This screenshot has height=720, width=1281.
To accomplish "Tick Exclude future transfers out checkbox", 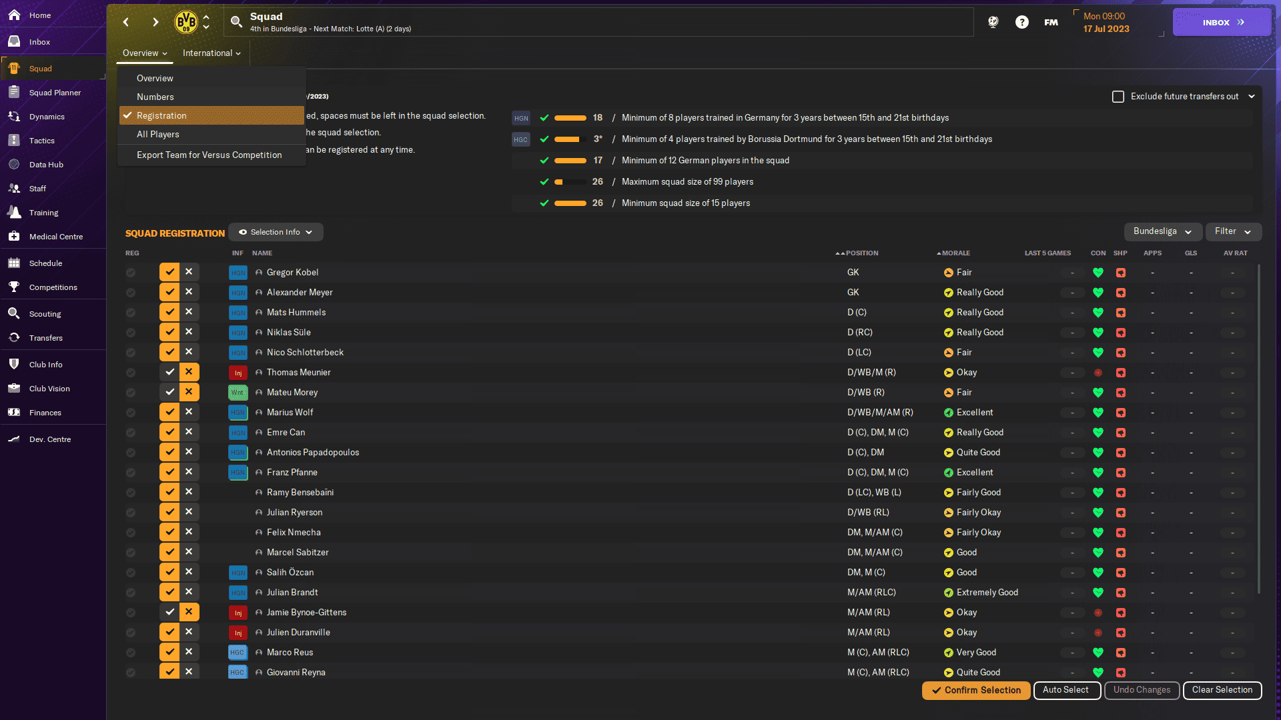I will pyautogui.click(x=1118, y=97).
